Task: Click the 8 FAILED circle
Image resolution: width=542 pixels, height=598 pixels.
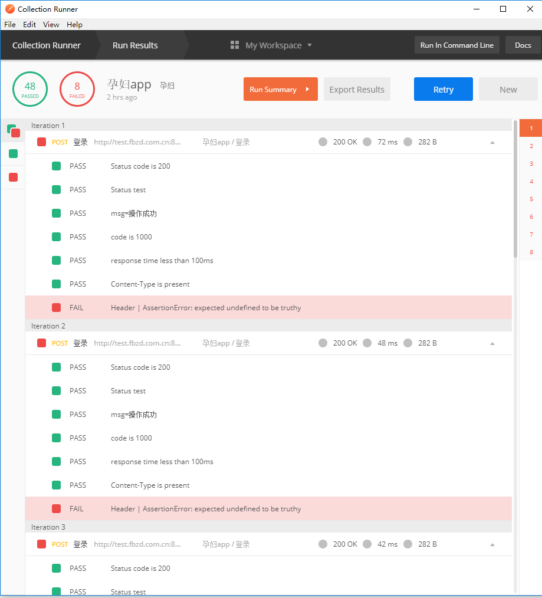Action: pyautogui.click(x=77, y=89)
